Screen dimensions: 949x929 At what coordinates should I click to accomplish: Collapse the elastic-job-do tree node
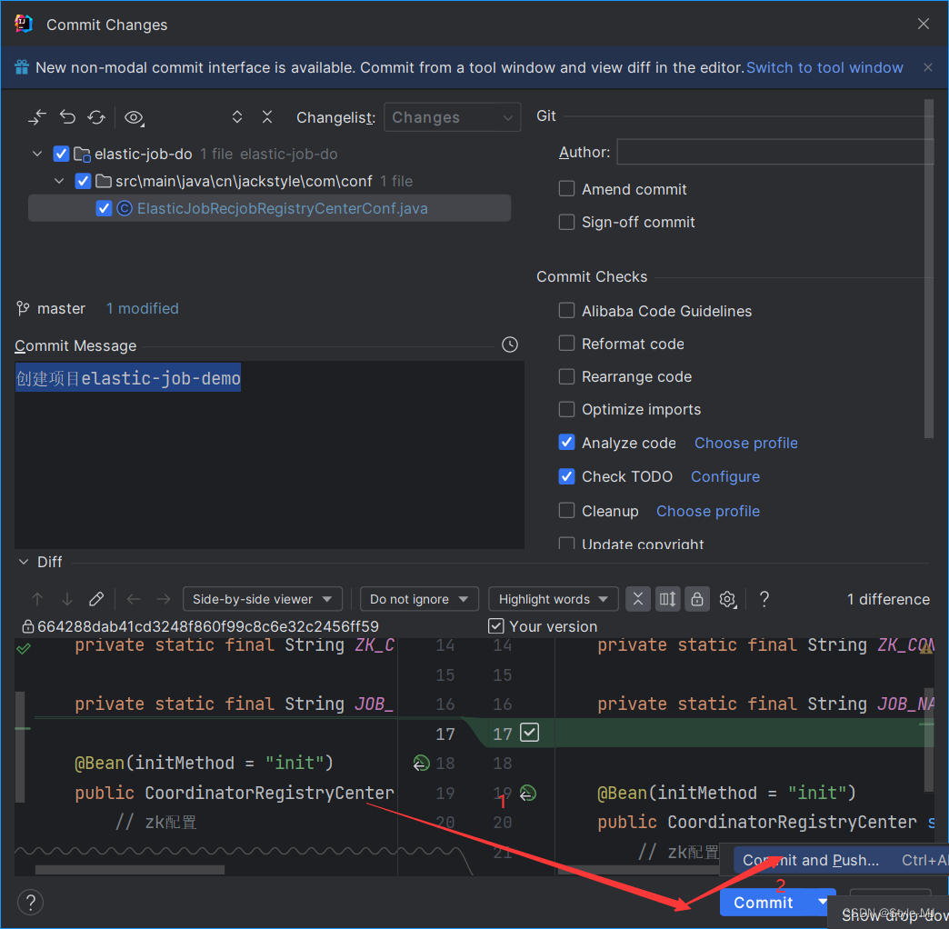click(x=37, y=154)
